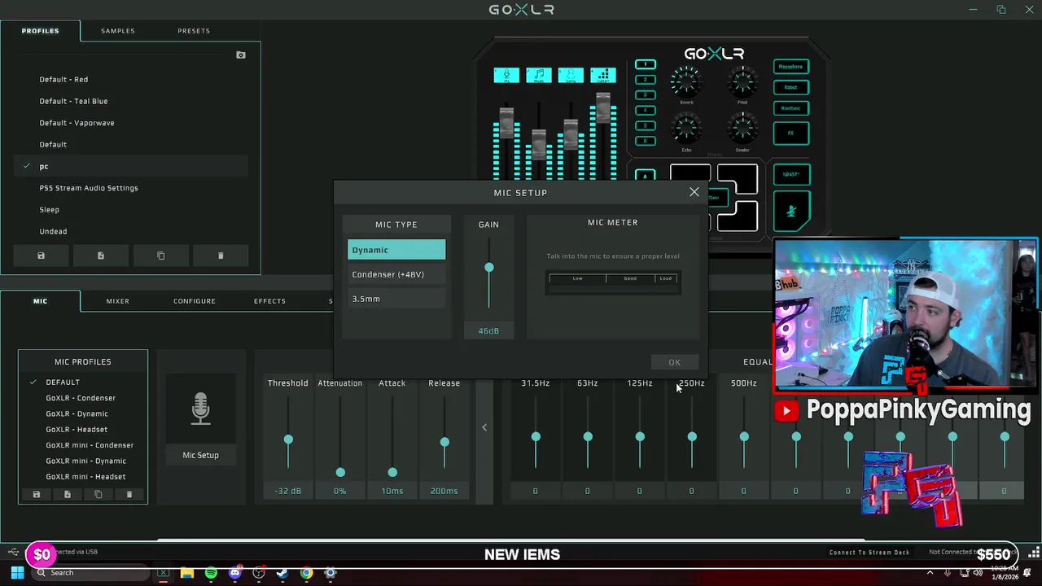Select the Default - Red profile
Viewport: 1042px width, 586px height.
click(132, 80)
